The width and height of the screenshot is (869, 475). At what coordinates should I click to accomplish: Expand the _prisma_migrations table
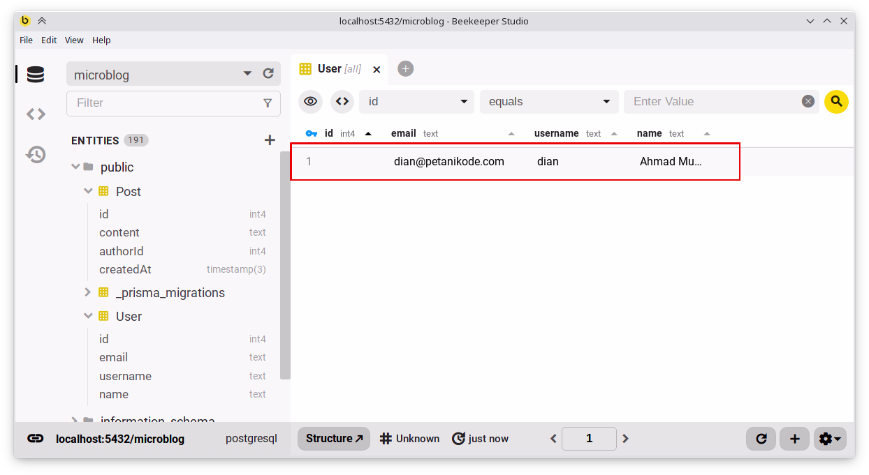(87, 292)
